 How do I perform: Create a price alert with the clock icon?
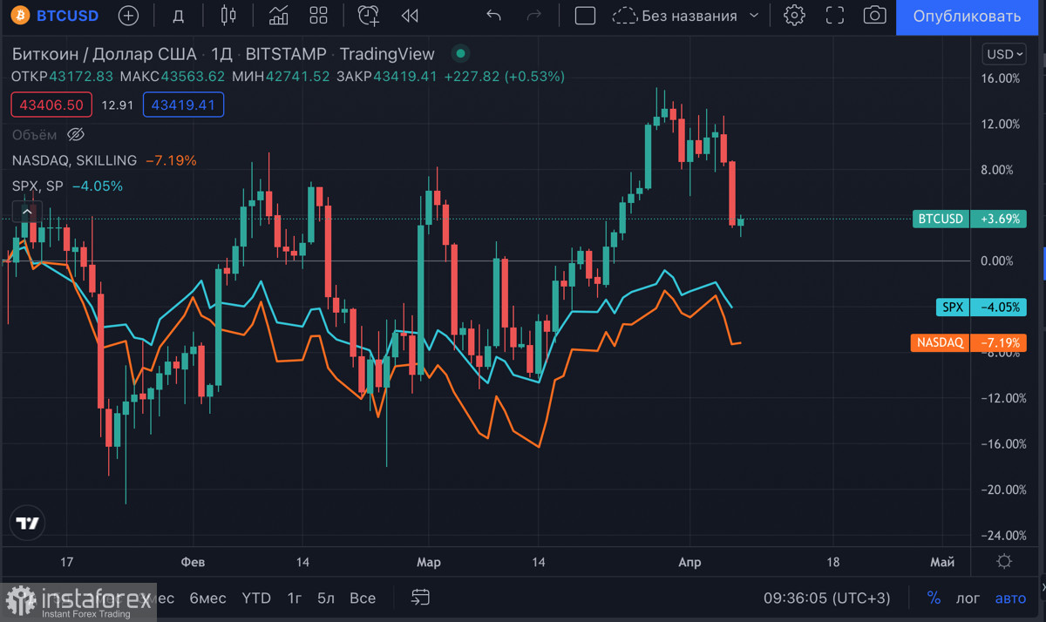tap(369, 16)
